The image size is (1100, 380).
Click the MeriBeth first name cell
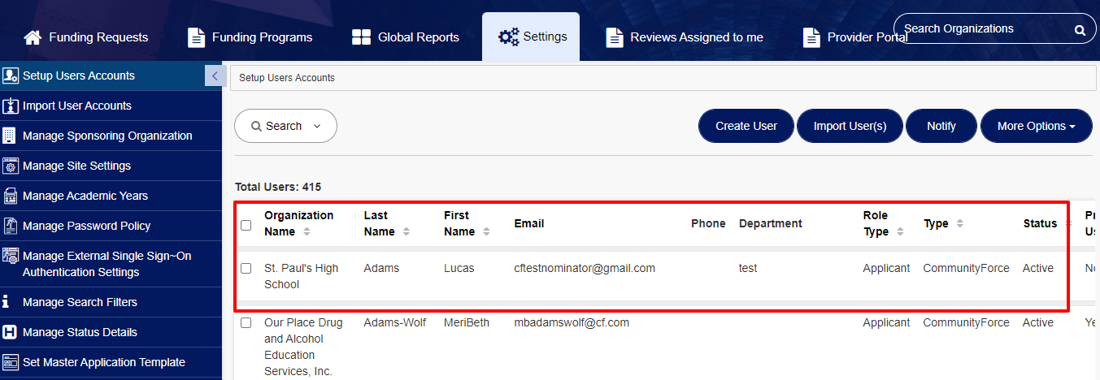[467, 322]
